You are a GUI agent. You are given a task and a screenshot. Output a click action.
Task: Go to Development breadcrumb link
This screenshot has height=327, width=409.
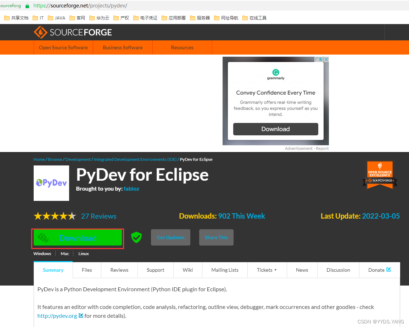click(x=78, y=159)
